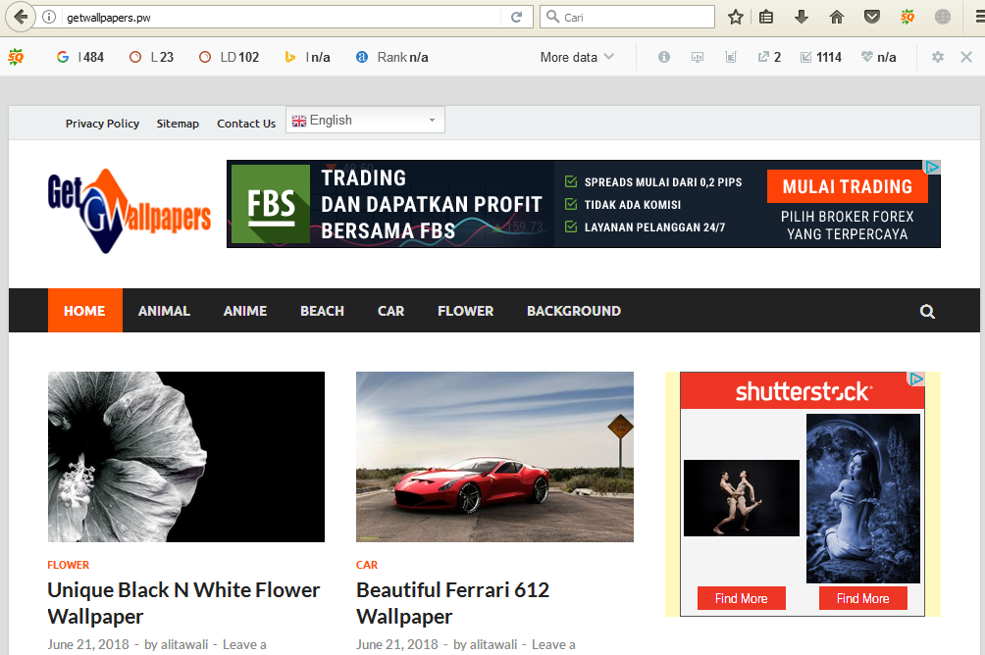Reload the page with the refresh icon
Image resolution: width=985 pixels, height=655 pixels.
[516, 17]
